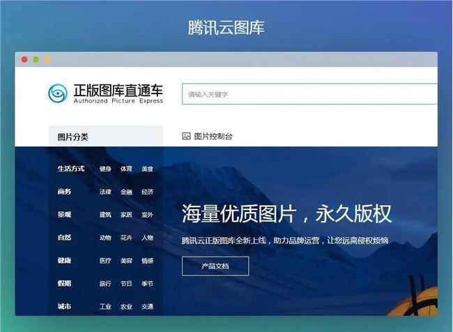Click the yellow window button

click(x=47, y=59)
